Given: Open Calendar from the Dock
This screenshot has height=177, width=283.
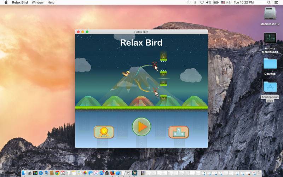Looking at the screenshot, I should (x=63, y=173).
